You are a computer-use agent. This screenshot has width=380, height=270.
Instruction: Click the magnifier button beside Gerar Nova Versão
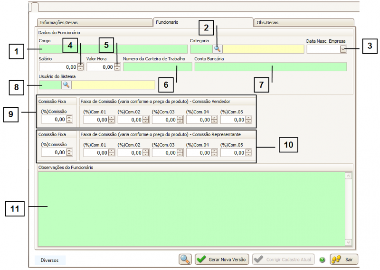(x=185, y=260)
